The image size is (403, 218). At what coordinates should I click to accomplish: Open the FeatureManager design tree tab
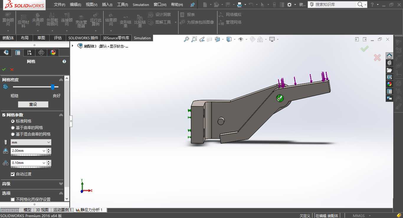[6, 53]
